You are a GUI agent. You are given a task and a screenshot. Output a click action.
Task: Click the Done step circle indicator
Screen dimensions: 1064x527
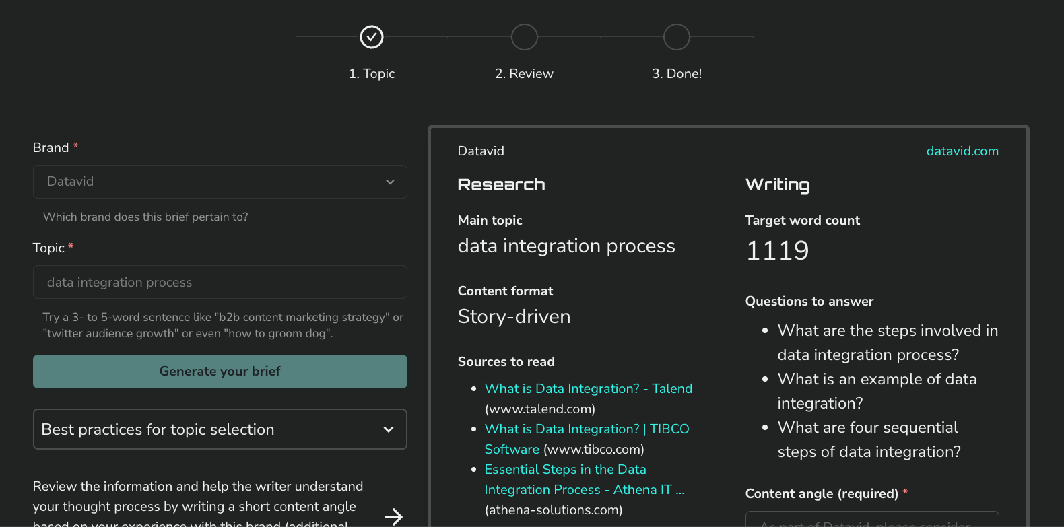point(676,37)
